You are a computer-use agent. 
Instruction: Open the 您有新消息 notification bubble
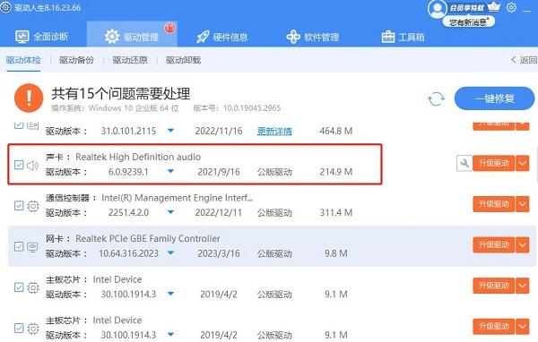468,22
